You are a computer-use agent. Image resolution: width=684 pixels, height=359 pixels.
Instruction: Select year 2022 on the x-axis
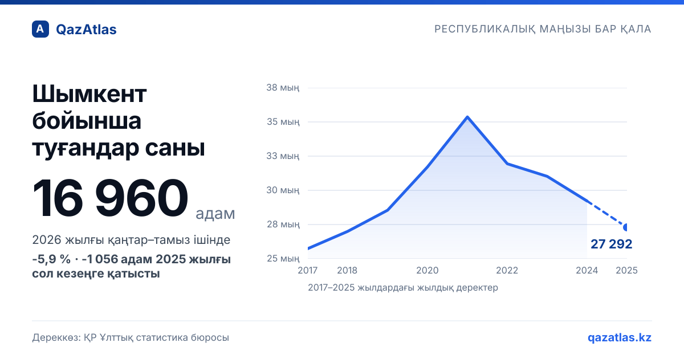pos(507,270)
